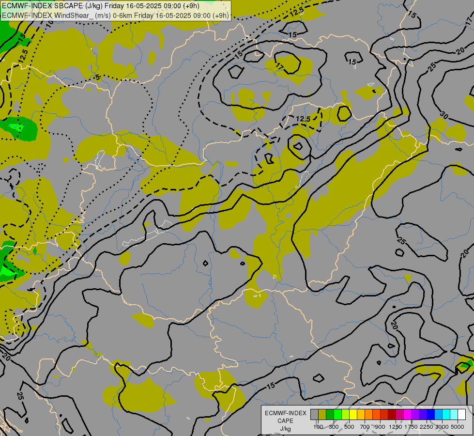Click the 2250 legend tick value

427,427
